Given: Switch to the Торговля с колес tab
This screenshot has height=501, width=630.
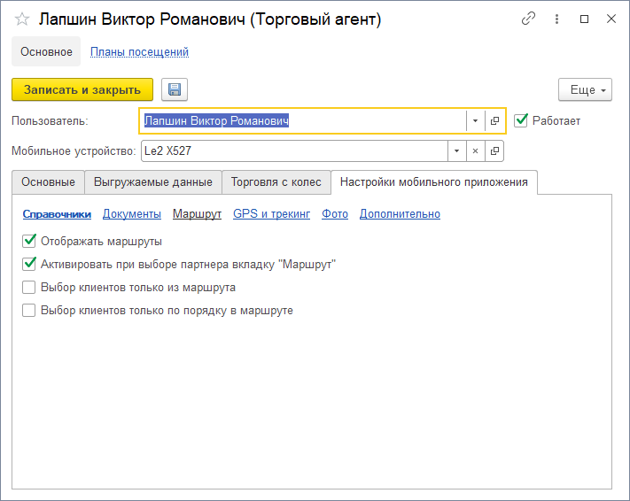Looking at the screenshot, I should pyautogui.click(x=276, y=182).
